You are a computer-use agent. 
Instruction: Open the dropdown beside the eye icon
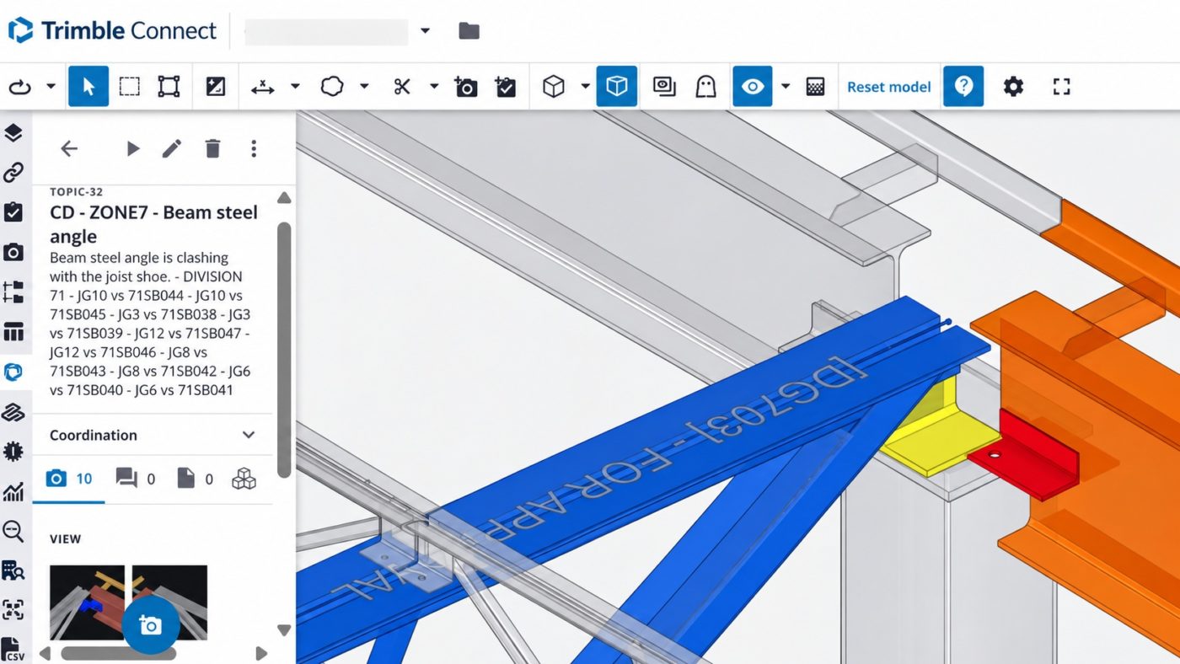(x=786, y=86)
